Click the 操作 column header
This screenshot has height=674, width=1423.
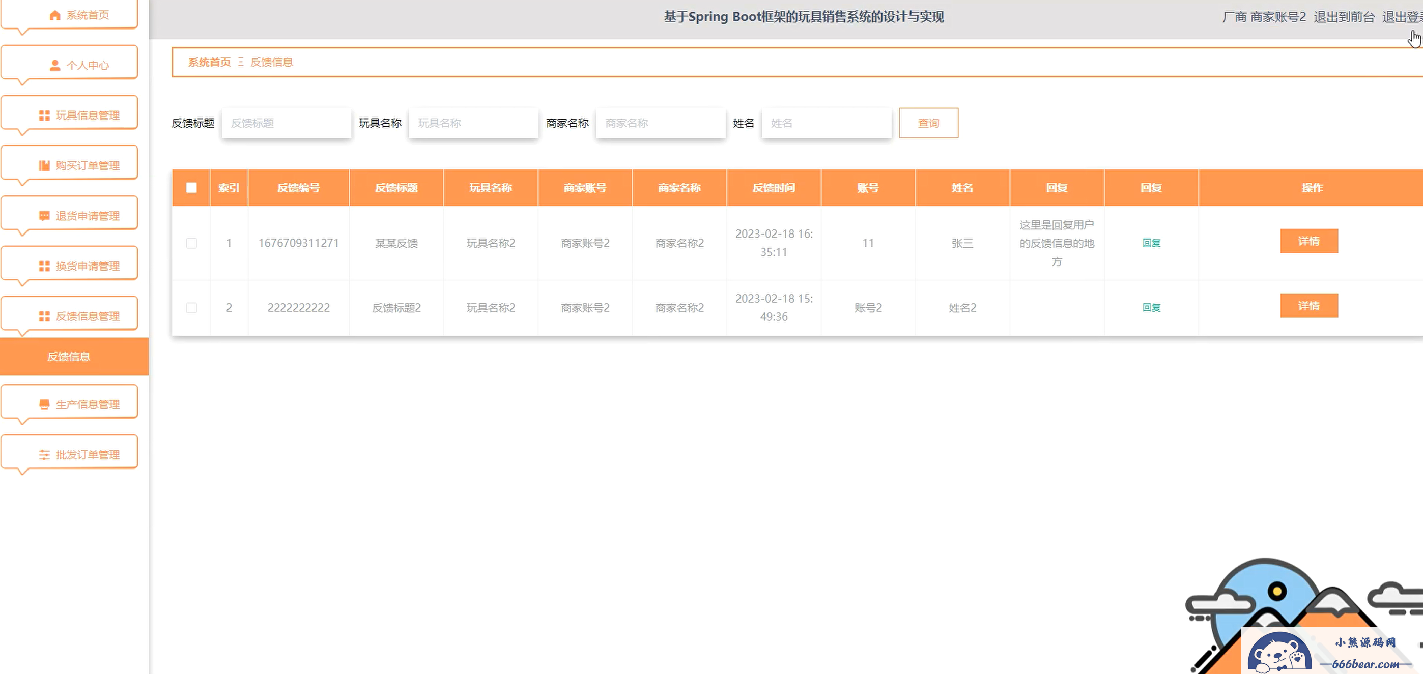point(1312,188)
